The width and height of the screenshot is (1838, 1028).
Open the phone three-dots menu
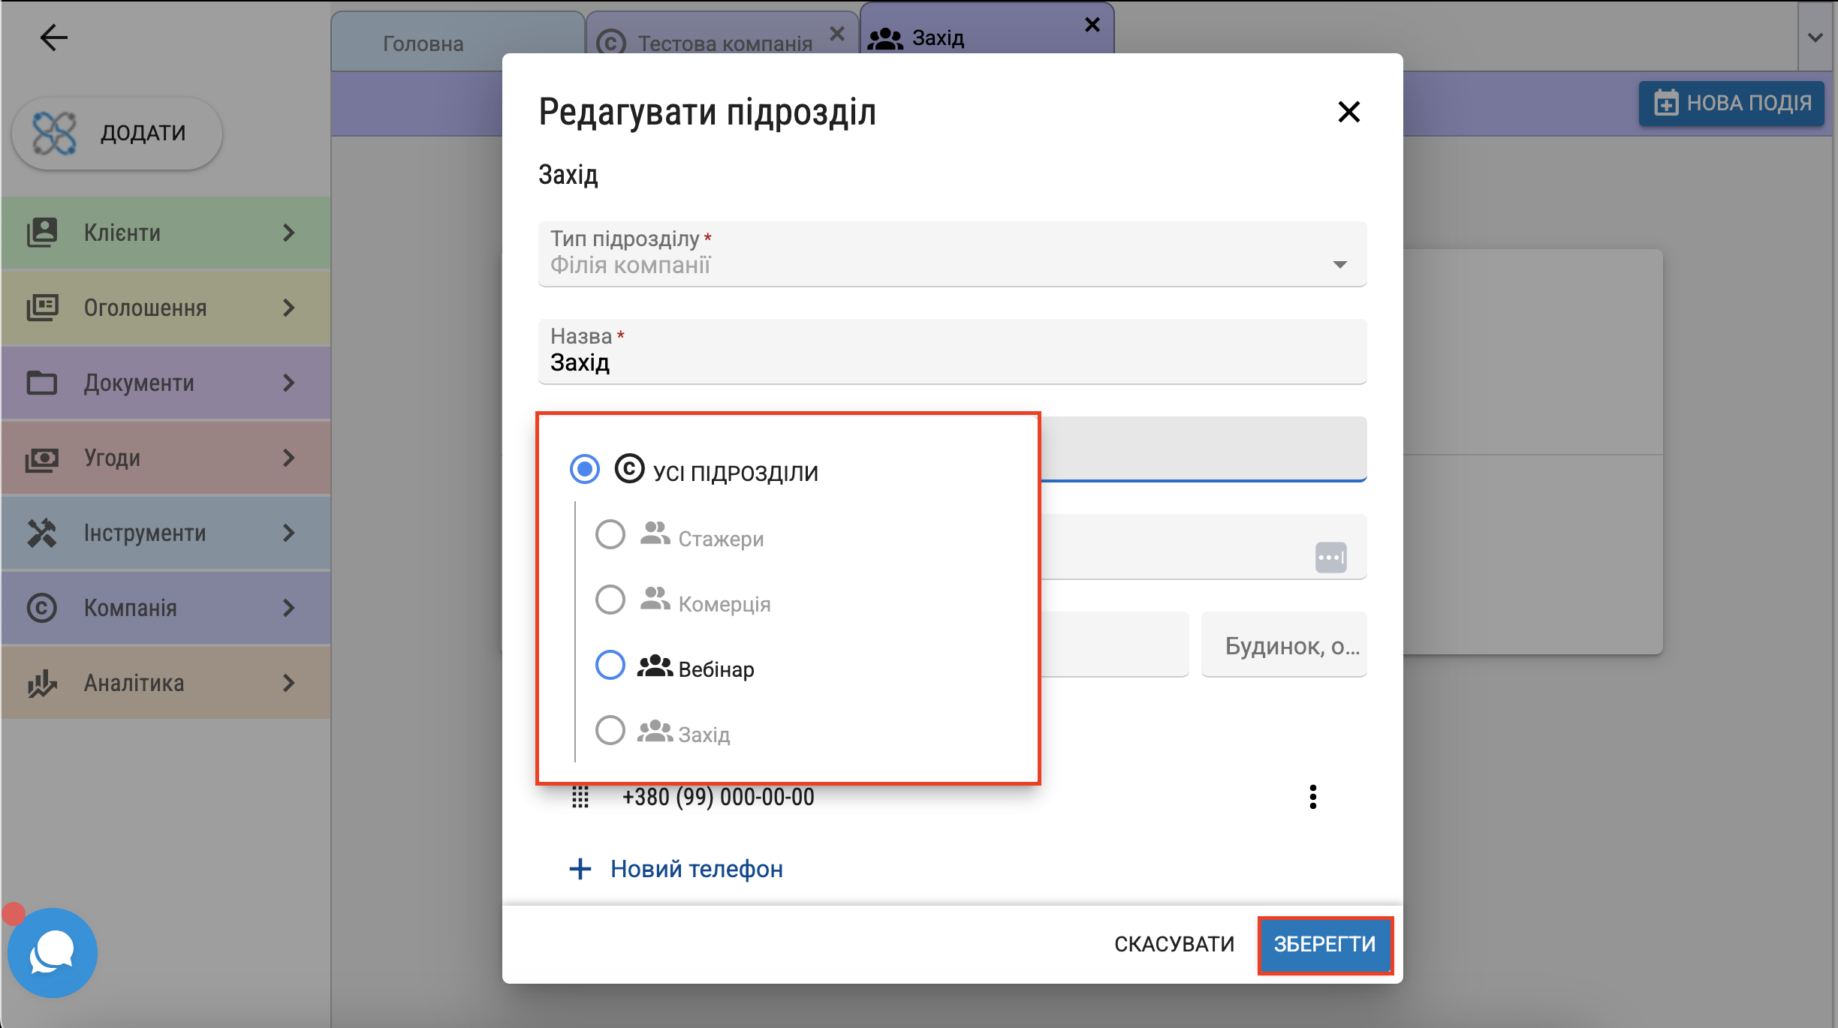(1312, 797)
